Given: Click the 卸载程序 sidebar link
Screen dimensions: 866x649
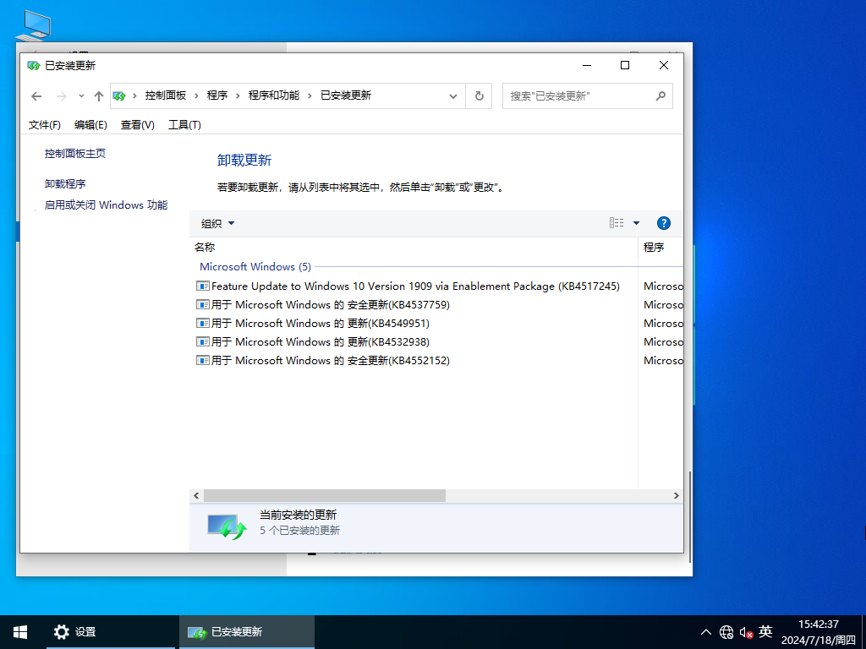Looking at the screenshot, I should click(x=65, y=183).
